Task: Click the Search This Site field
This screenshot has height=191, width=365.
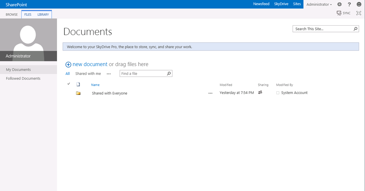Action: pos(323,29)
